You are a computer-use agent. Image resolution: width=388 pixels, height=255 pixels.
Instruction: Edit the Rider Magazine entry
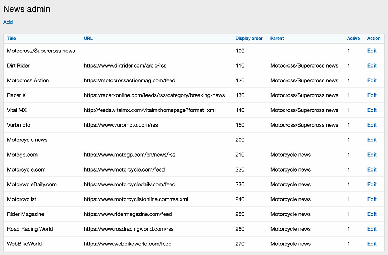[x=372, y=214]
